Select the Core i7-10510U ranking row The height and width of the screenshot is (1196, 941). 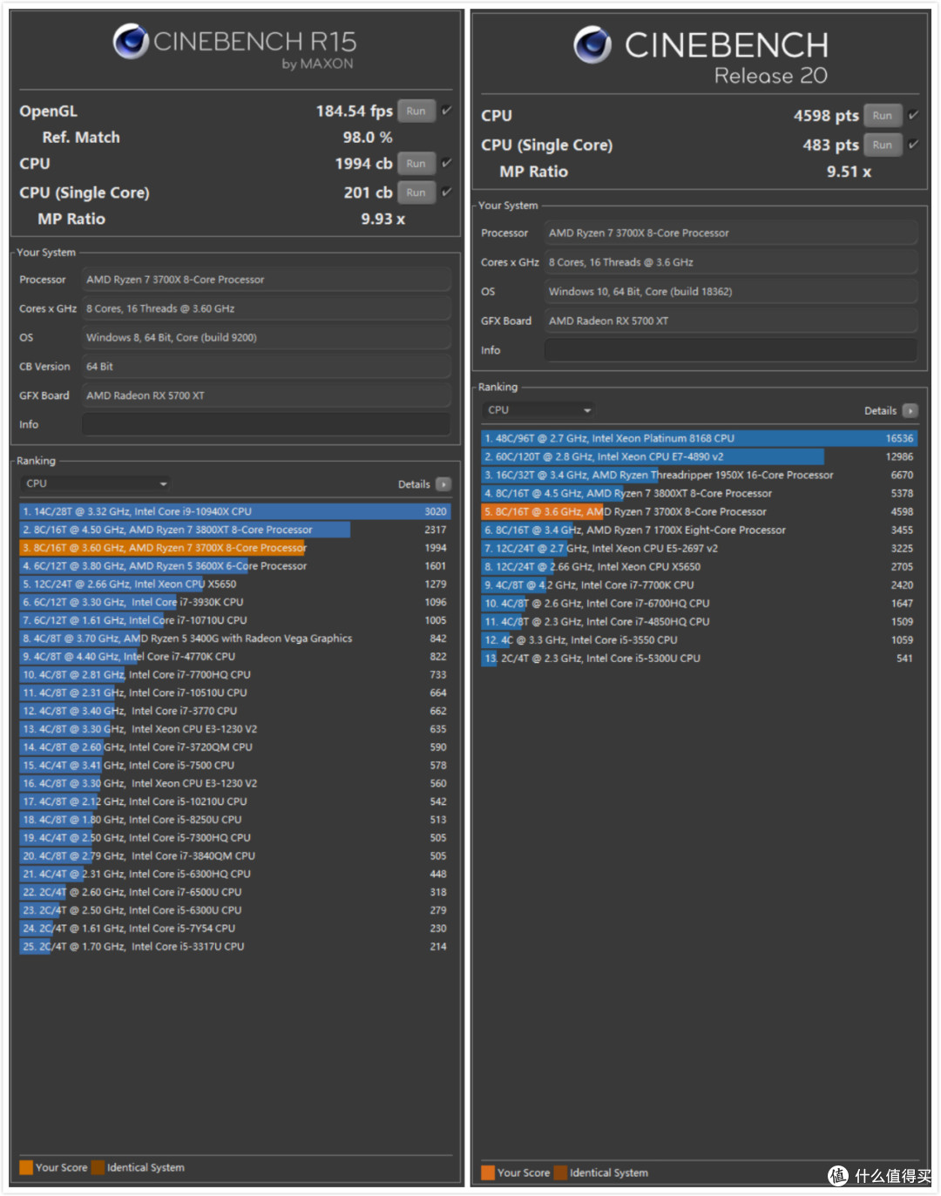pos(235,693)
